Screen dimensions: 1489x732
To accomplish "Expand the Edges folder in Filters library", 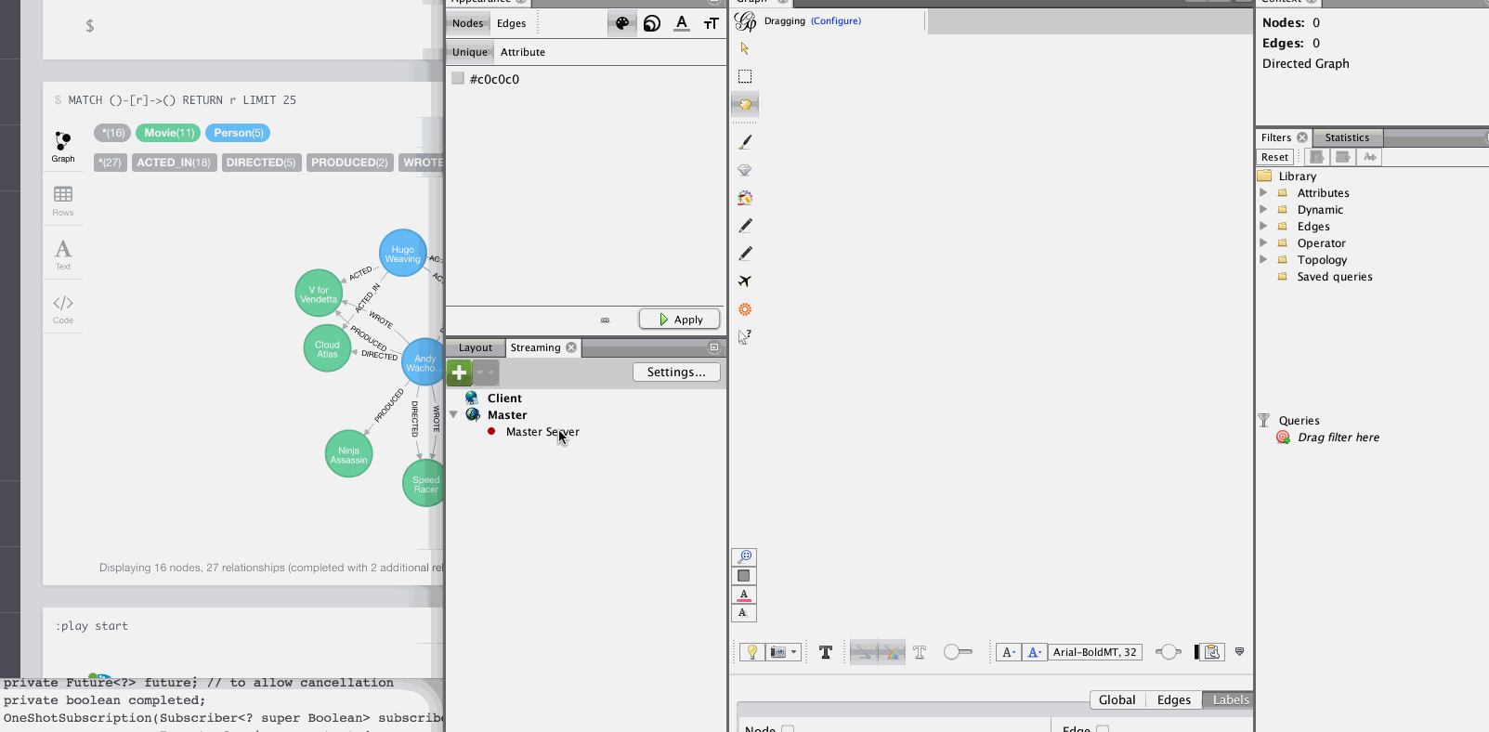I will point(1263,227).
